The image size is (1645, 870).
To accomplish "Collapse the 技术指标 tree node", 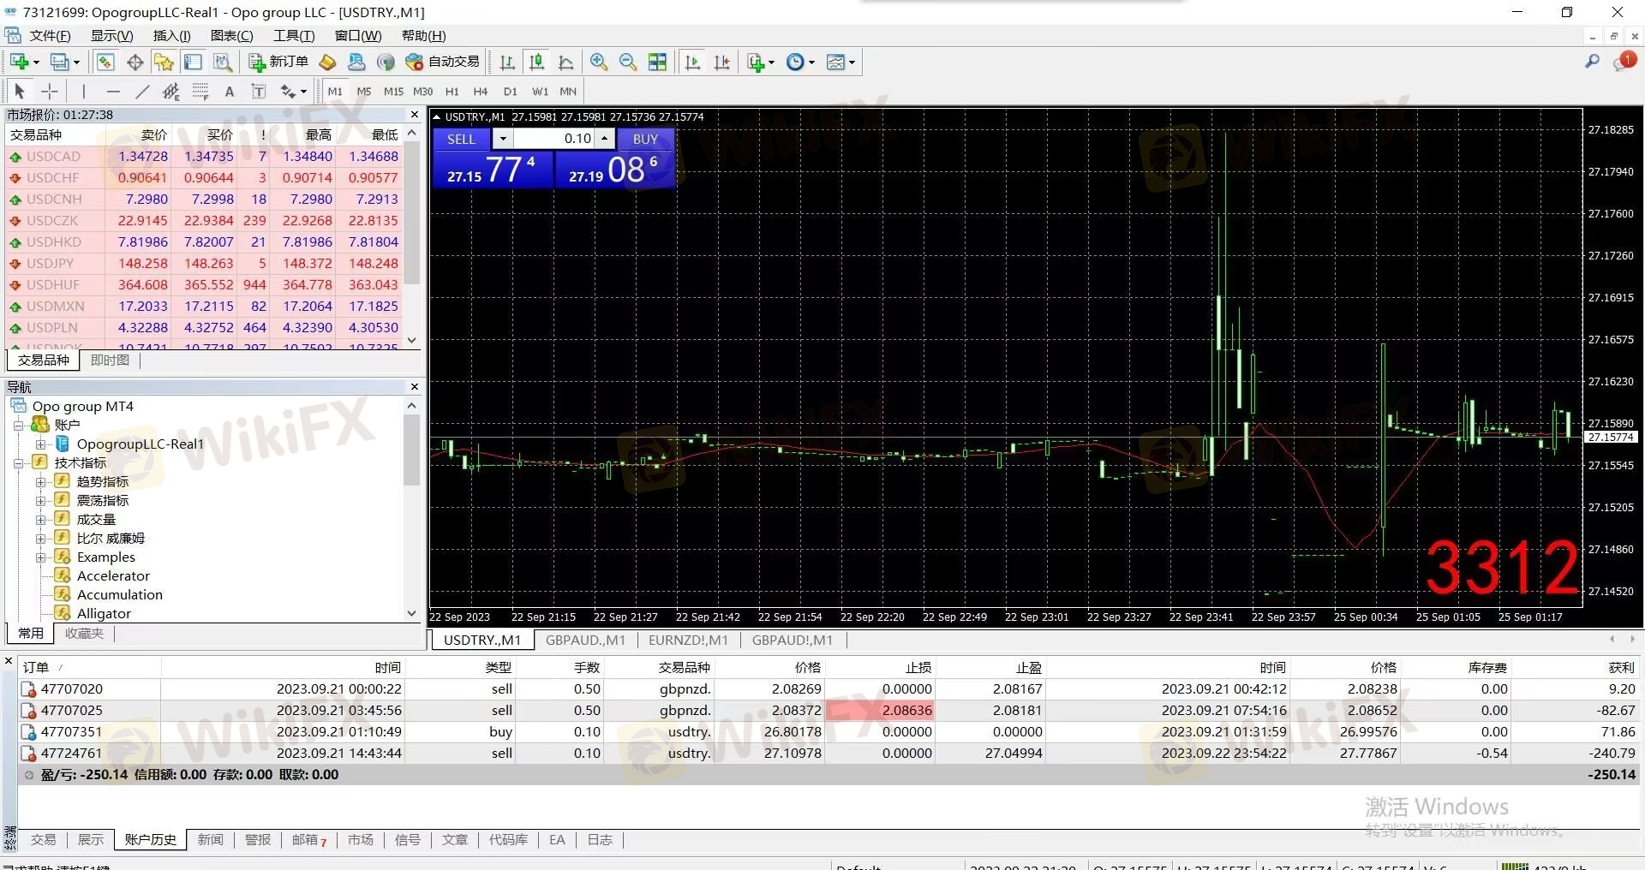I will 18,463.
